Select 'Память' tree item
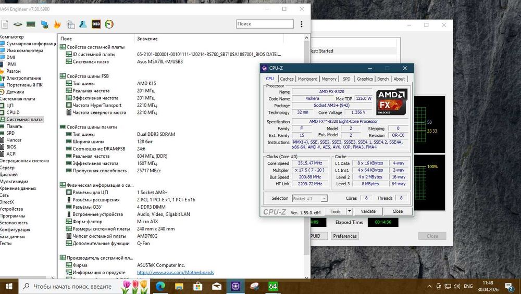This screenshot has width=521, height=294. 14,126
